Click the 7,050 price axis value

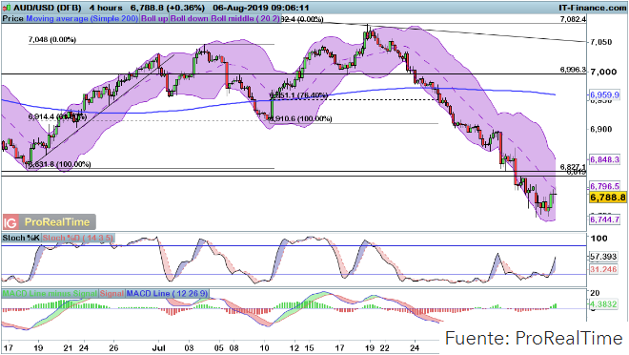click(601, 42)
